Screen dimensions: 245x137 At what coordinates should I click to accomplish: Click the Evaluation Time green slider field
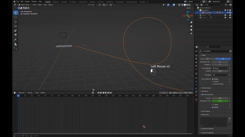click(220, 101)
